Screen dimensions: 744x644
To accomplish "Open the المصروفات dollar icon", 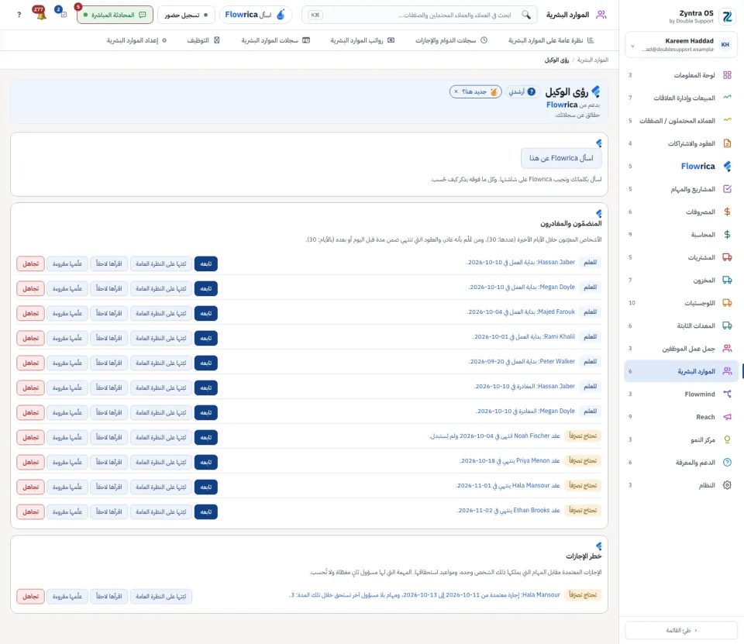I will click(x=727, y=212).
